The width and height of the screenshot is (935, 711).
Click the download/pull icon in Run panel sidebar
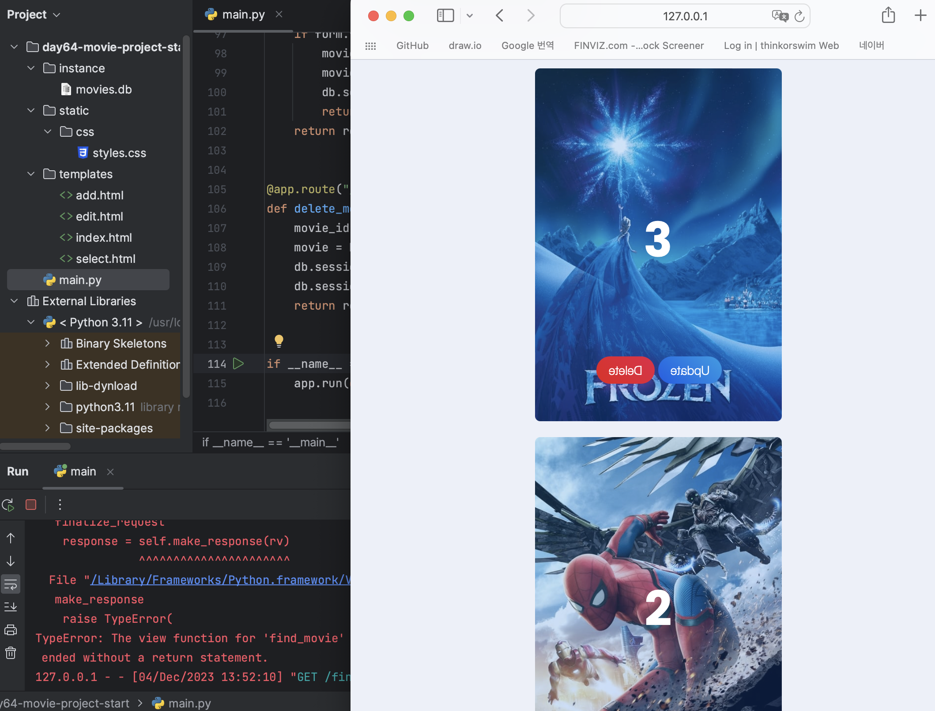tap(11, 606)
